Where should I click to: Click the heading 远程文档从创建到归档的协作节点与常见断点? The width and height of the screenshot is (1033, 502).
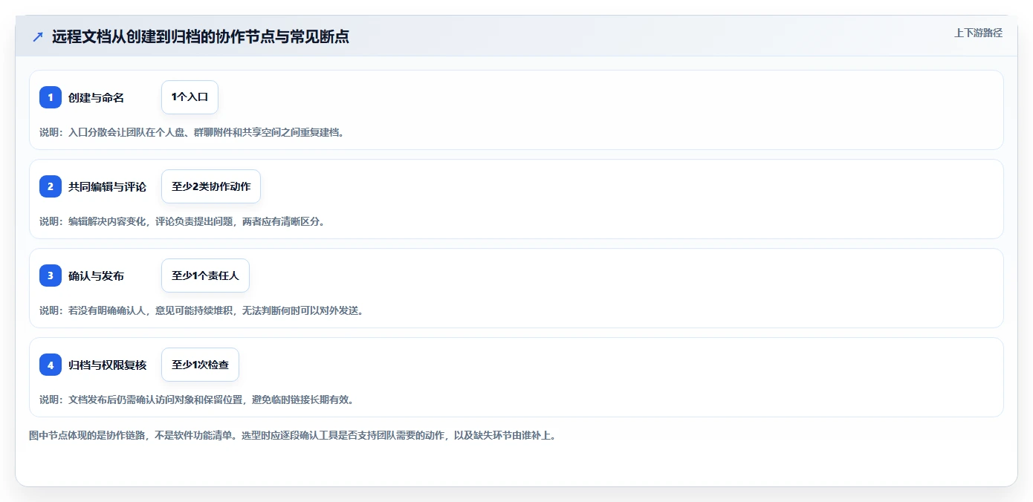tap(201, 36)
